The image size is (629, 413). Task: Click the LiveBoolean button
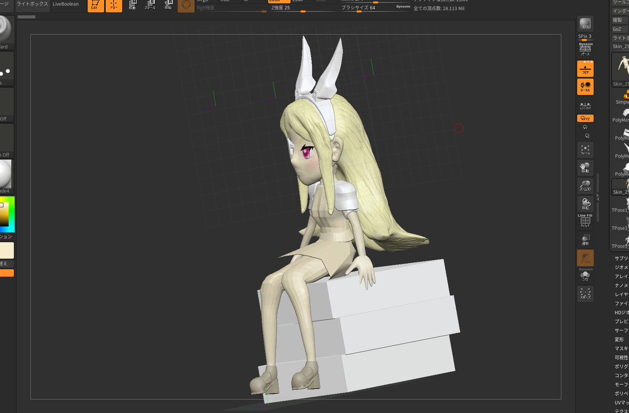pos(65,4)
